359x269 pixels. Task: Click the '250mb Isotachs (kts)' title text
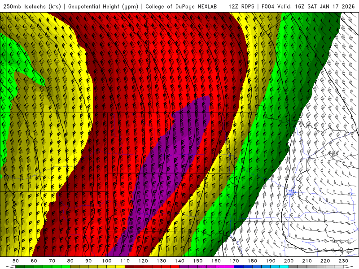[x=32, y=6]
